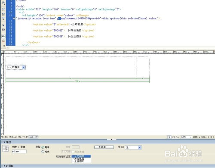The image size is (215, 168).
Task: Click the code view left scroll arrow
Action: [8, 47]
